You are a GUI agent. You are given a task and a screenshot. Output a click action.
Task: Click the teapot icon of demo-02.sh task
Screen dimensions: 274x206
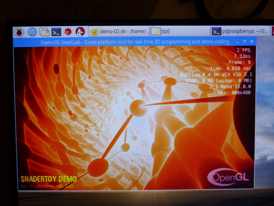(x=94, y=32)
